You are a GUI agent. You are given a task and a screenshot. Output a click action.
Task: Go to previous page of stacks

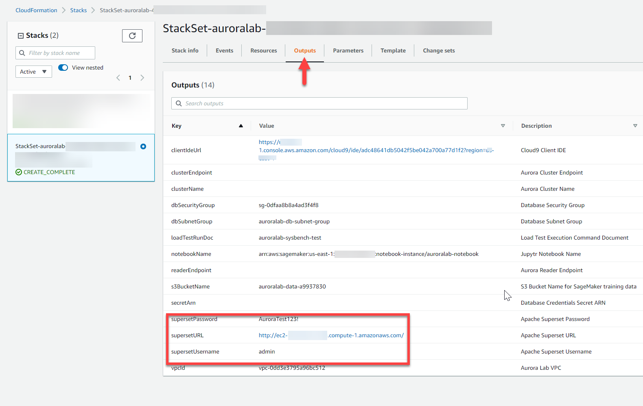tap(118, 78)
